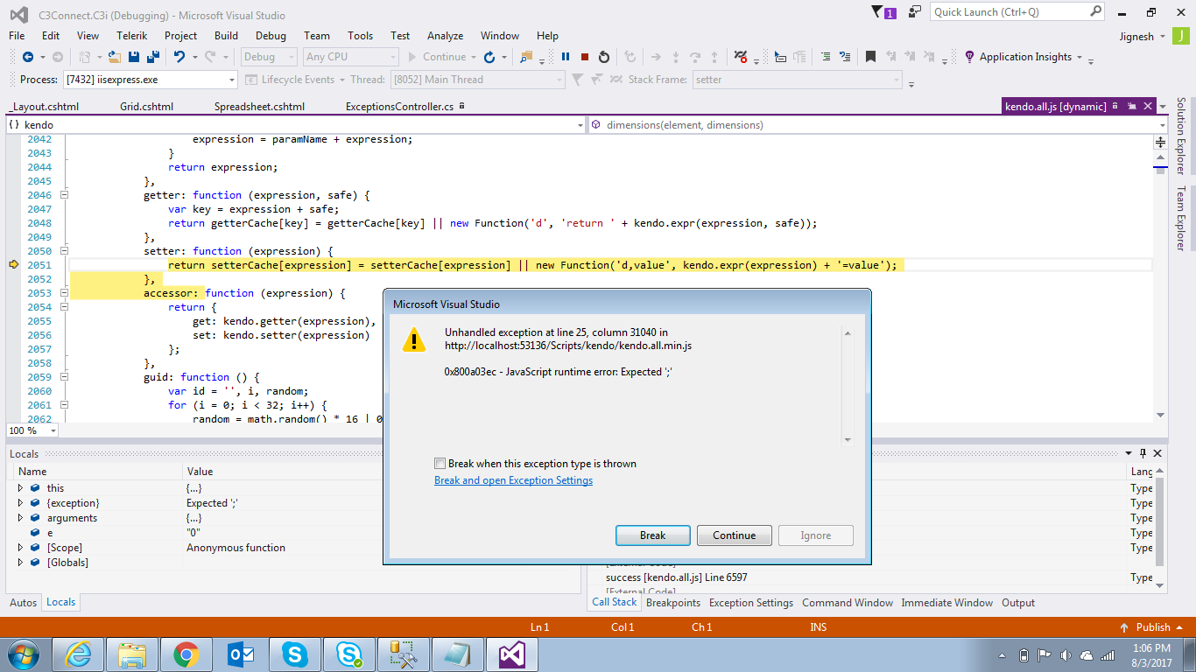Click the Navigate Backward arrow icon
Viewport: 1196px width, 672px height.
(28, 57)
